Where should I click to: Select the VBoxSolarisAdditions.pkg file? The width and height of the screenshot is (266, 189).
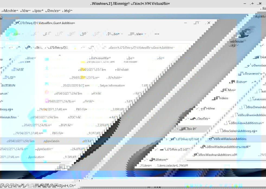[x=237, y=131]
